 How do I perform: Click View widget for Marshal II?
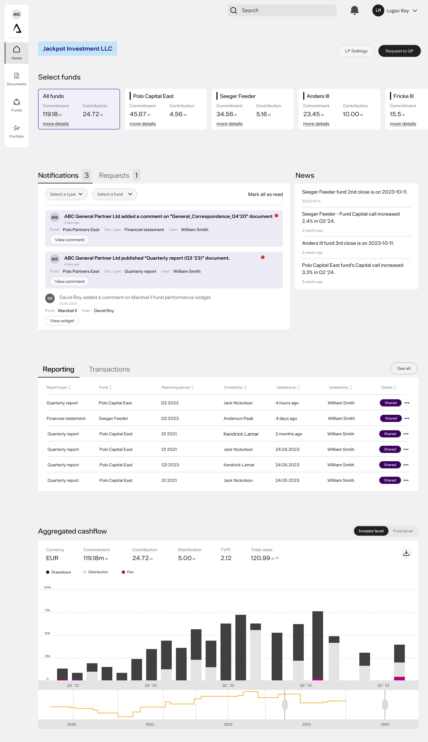point(62,321)
